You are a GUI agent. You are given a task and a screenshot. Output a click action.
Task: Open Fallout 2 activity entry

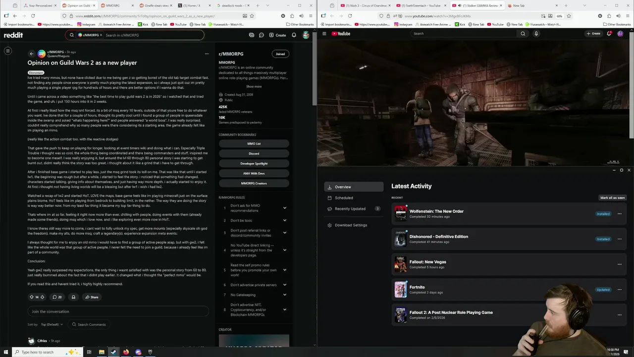click(x=509, y=315)
